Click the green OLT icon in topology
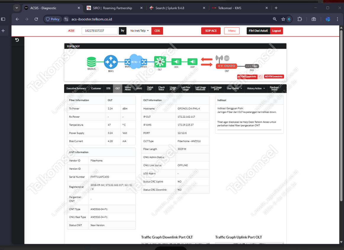Screen dimensions: 344x250 tap(160, 62)
